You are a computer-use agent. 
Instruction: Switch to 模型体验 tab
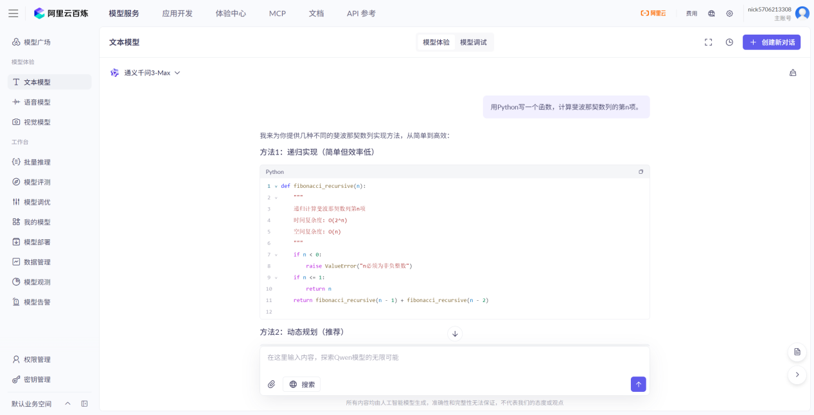(436, 42)
